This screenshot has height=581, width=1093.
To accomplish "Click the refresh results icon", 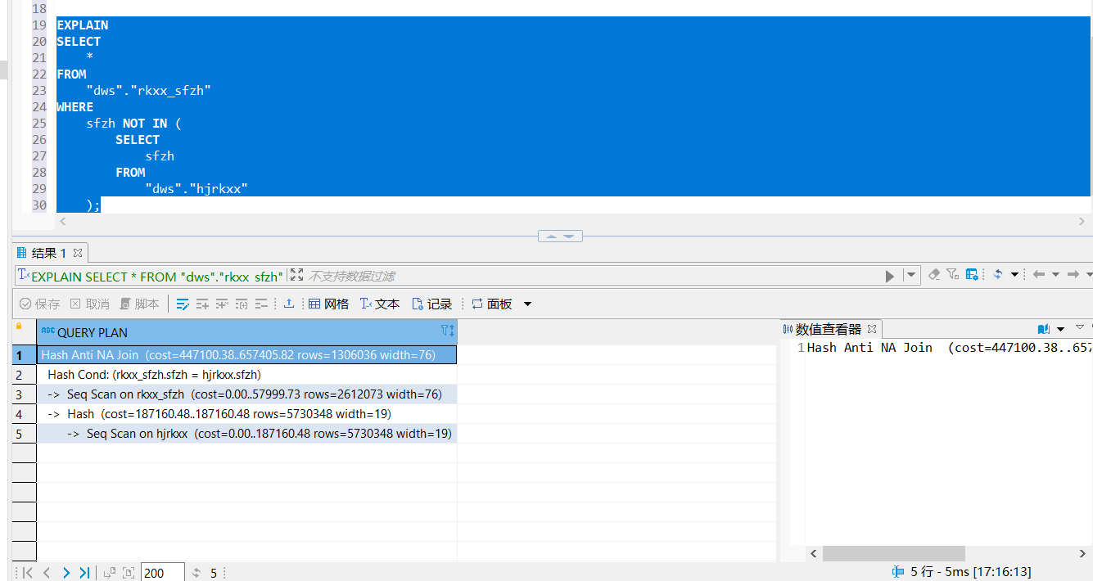I will tap(998, 275).
